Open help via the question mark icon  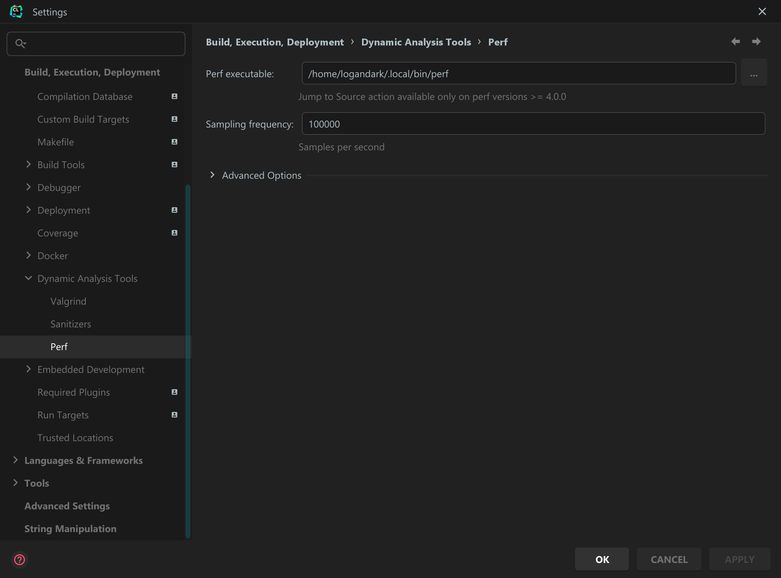[20, 560]
